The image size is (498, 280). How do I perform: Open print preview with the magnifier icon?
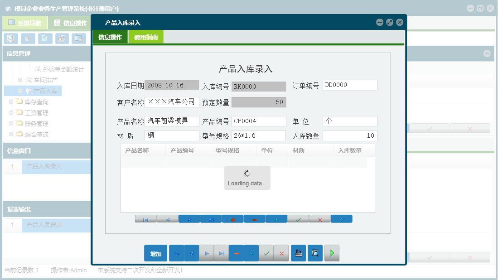(315, 253)
